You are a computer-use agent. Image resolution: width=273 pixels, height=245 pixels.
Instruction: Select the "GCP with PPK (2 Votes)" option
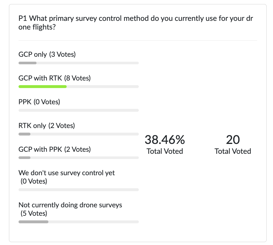click(x=54, y=149)
